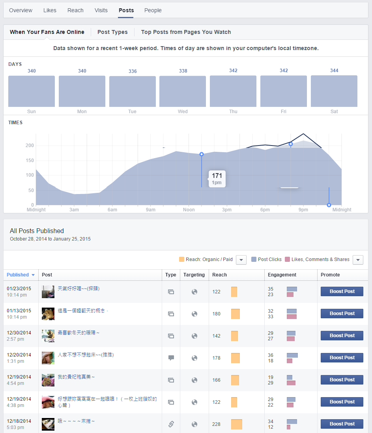Boost the 01/23/2015 post

(x=342, y=291)
